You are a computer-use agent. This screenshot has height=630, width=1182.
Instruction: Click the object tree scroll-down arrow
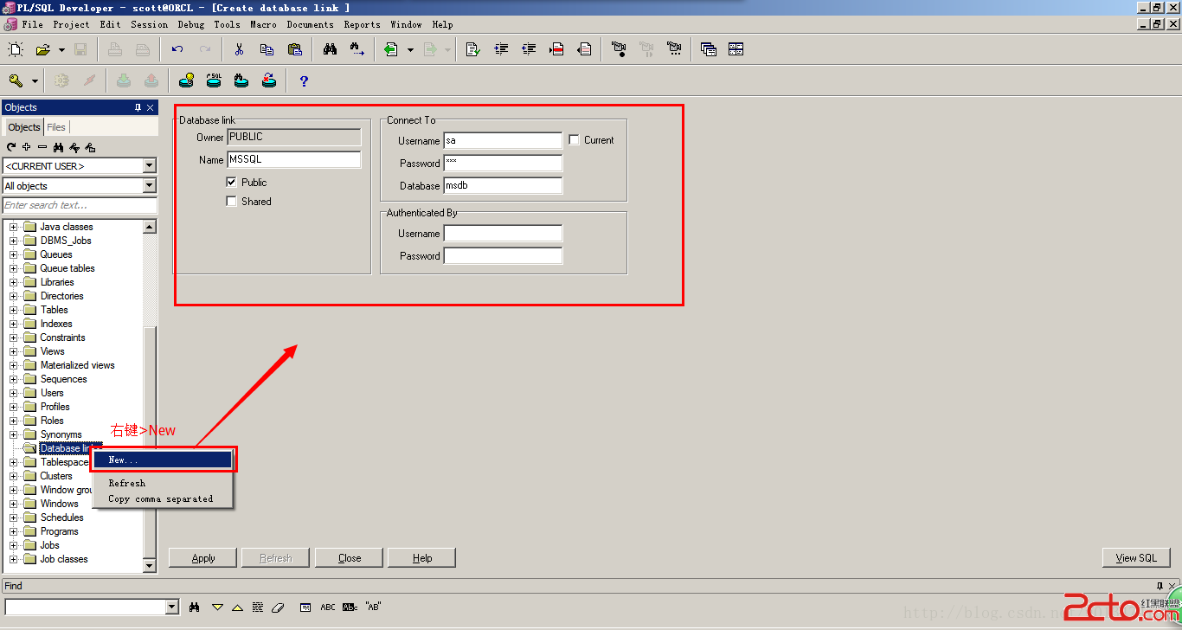[x=150, y=566]
